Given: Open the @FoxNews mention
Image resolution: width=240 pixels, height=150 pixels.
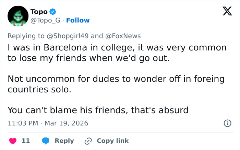Looking at the screenshot, I should click(123, 36).
